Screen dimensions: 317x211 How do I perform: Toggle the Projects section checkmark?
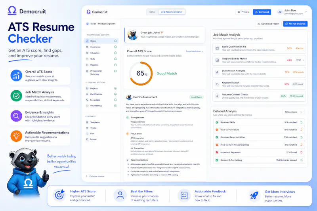[115, 88]
